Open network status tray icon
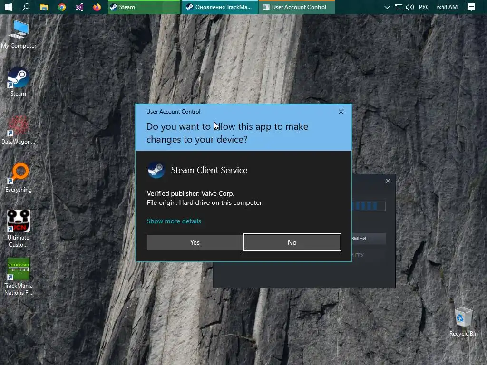487x365 pixels. (398, 7)
